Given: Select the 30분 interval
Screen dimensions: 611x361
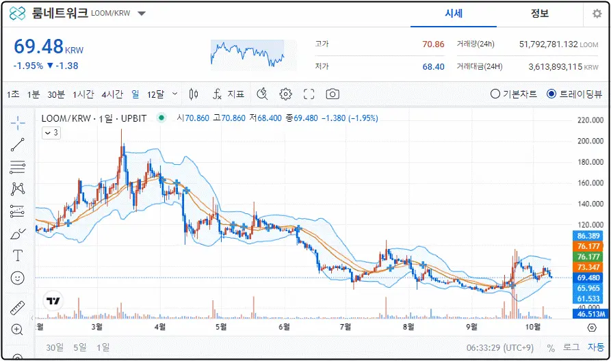Looking at the screenshot, I should pos(56,94).
